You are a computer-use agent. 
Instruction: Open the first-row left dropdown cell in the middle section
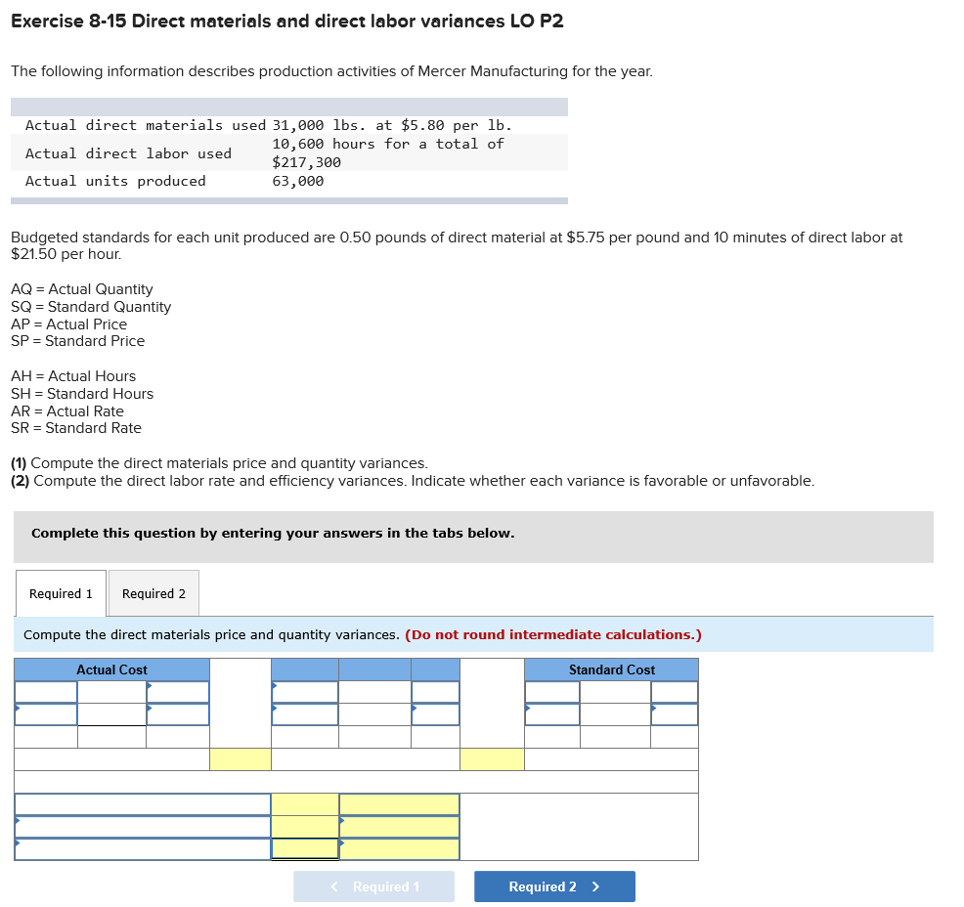pos(305,692)
